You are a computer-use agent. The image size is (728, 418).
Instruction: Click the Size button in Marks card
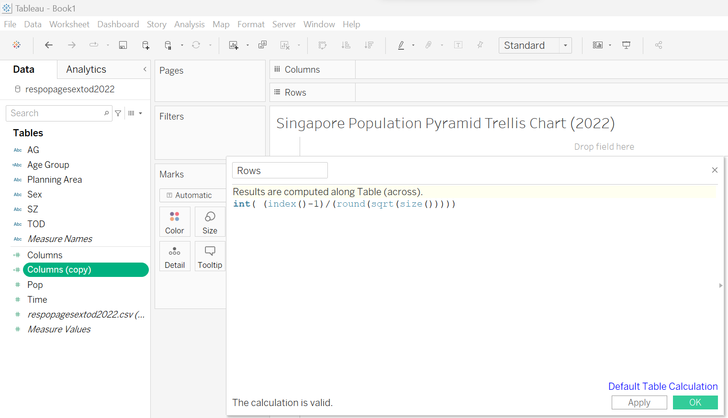[x=210, y=222]
